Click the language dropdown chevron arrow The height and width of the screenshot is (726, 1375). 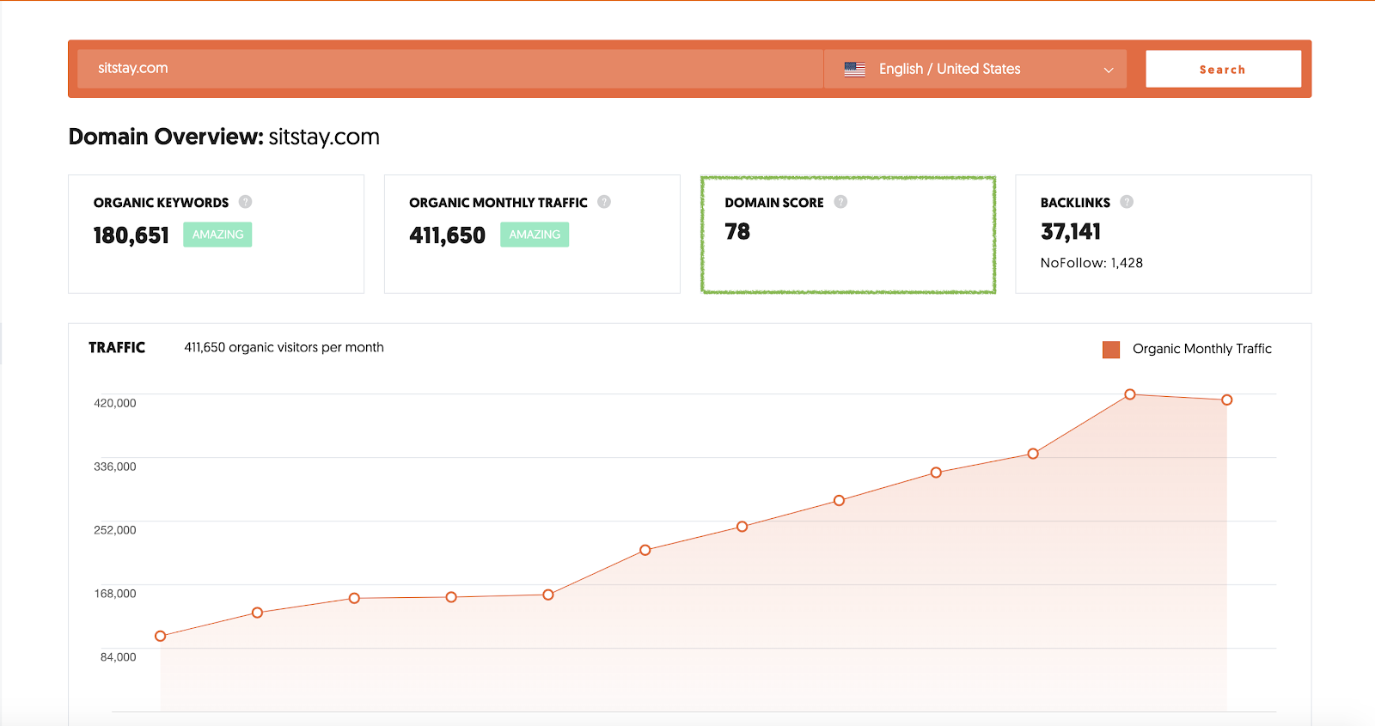(x=1109, y=70)
